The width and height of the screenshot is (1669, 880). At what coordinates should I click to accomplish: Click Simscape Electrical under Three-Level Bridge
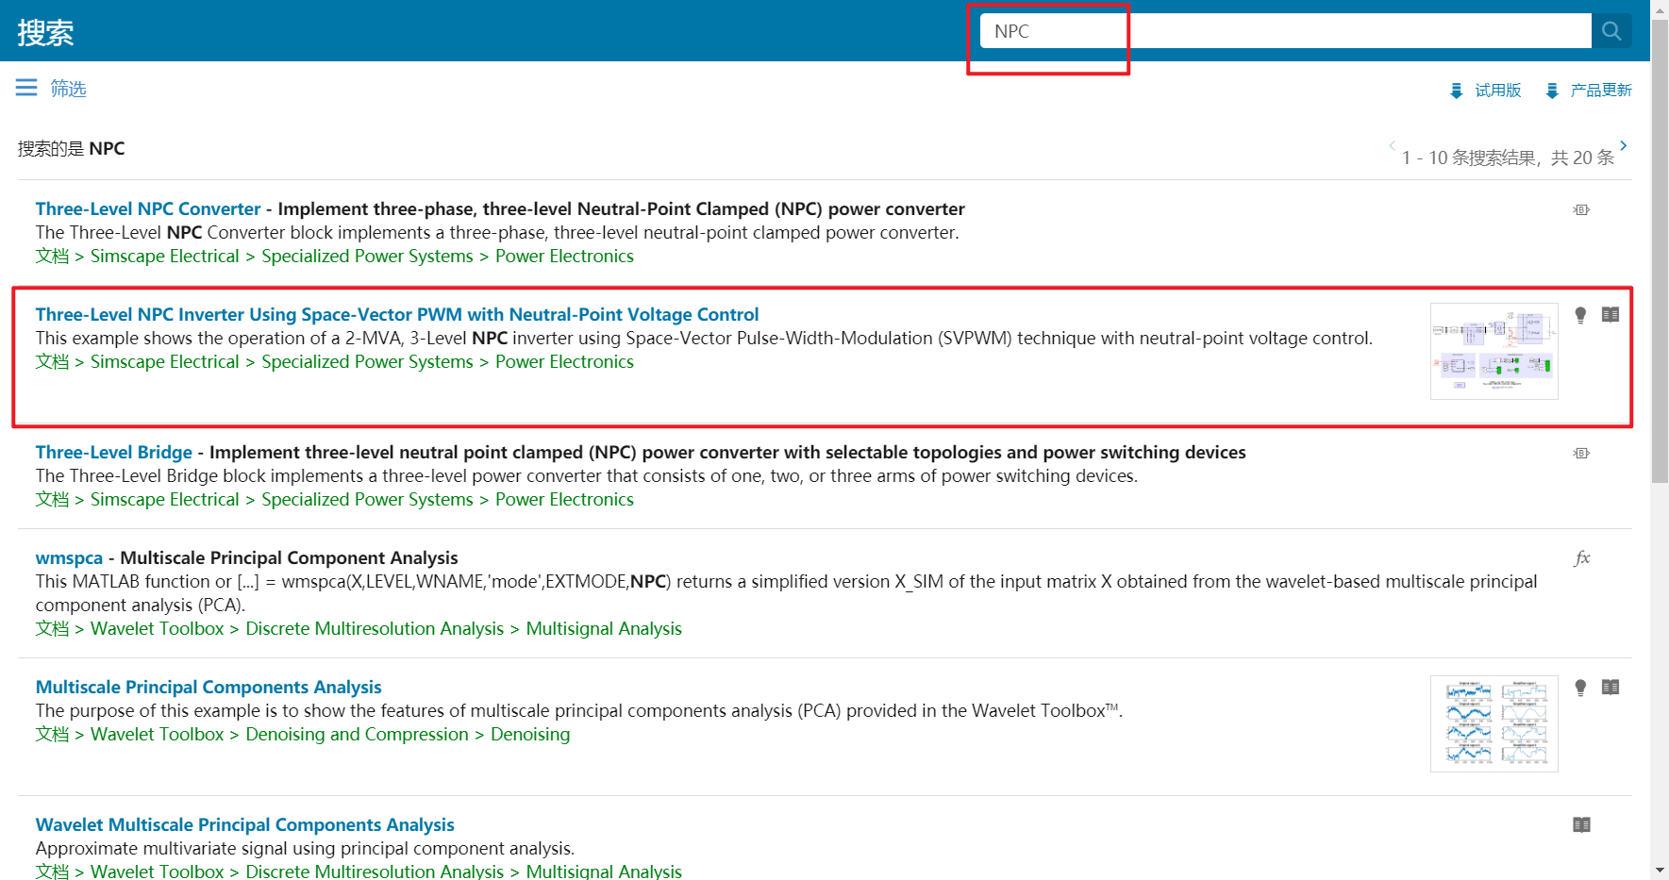[x=165, y=500]
